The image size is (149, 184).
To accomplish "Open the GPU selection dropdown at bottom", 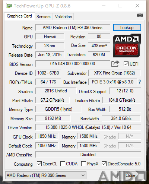I will click(46, 175).
